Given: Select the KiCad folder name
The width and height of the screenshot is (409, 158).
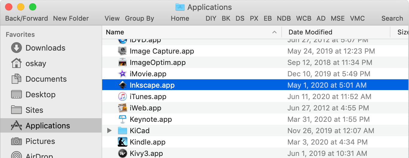Looking at the screenshot, I should [140, 131].
